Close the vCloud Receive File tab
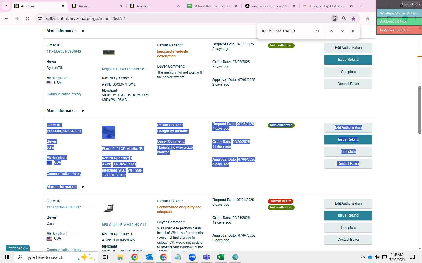The height and width of the screenshot is (263, 422). 236,6
